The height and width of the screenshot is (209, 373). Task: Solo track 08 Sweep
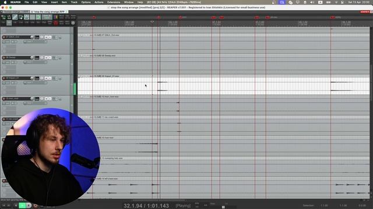point(50,57)
